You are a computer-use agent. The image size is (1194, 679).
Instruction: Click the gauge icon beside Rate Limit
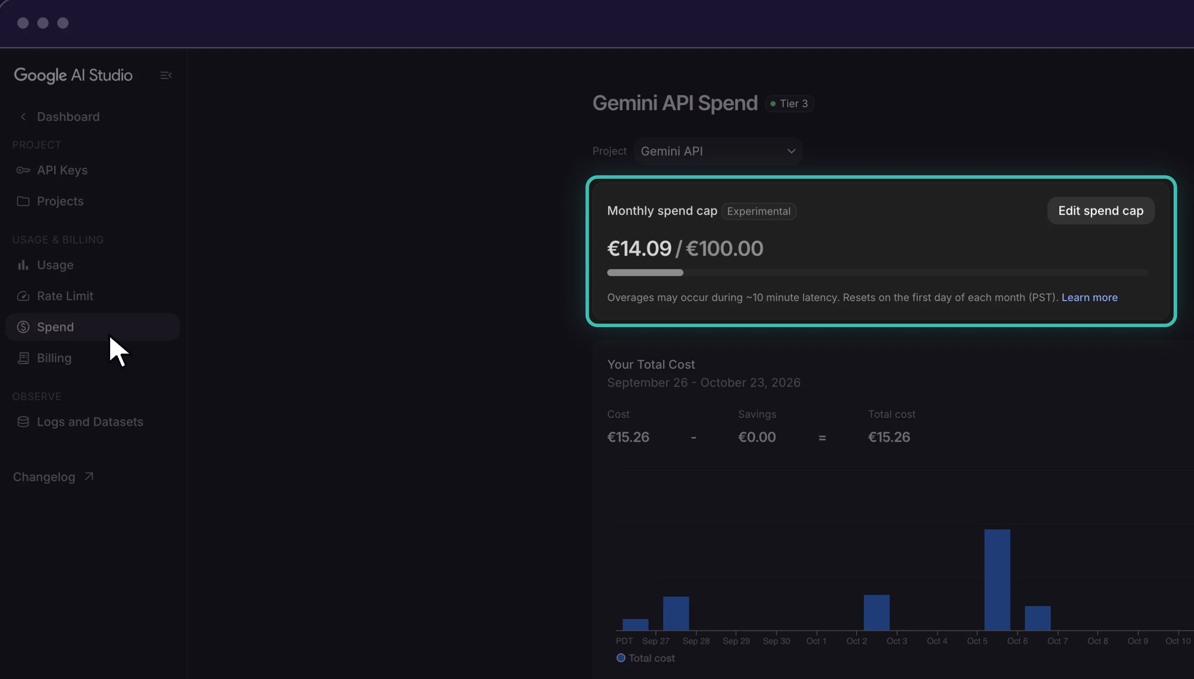(23, 296)
